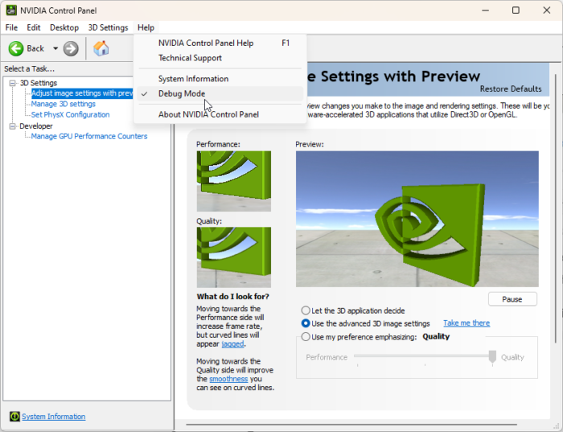
Task: Minimize the NVIDIA Control Panel window
Action: coord(485,10)
